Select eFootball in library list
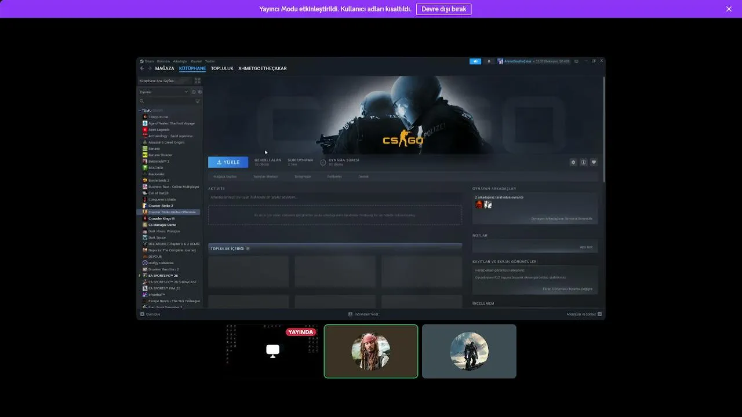The width and height of the screenshot is (742, 417). pos(169,295)
